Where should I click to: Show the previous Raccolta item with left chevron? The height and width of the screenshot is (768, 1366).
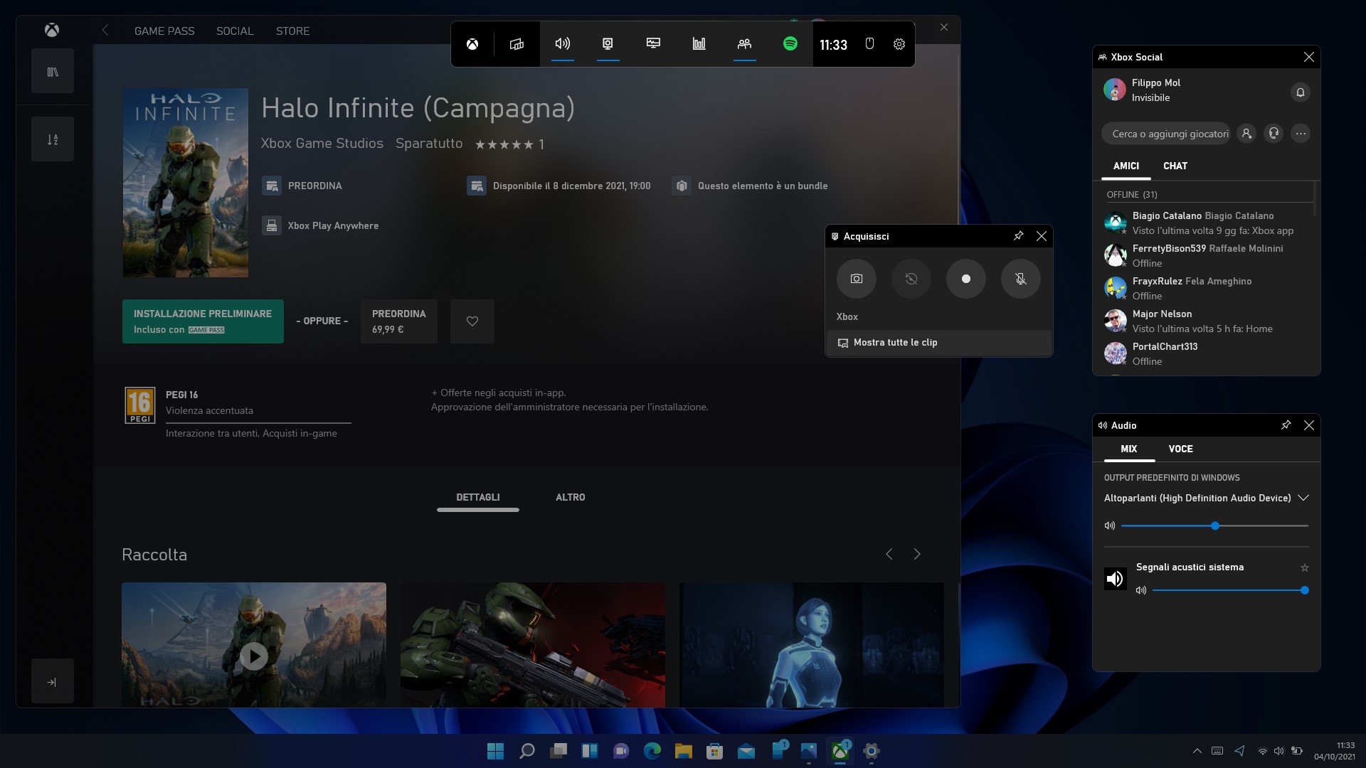[889, 554]
